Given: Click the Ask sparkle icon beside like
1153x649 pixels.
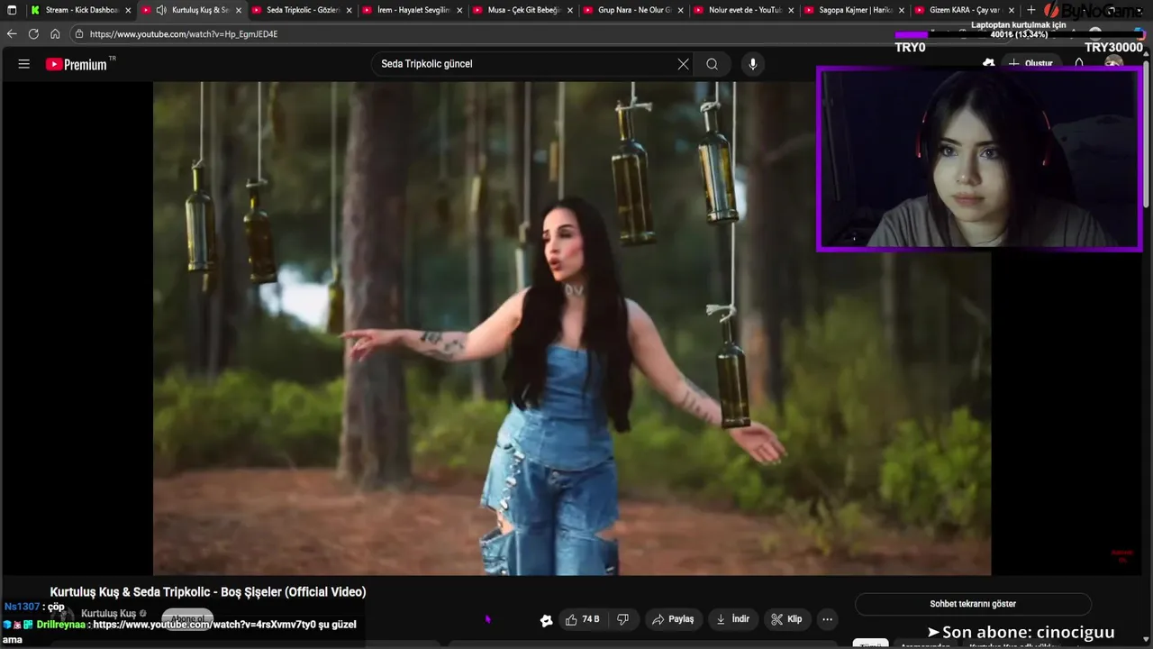Looking at the screenshot, I should pos(546,620).
